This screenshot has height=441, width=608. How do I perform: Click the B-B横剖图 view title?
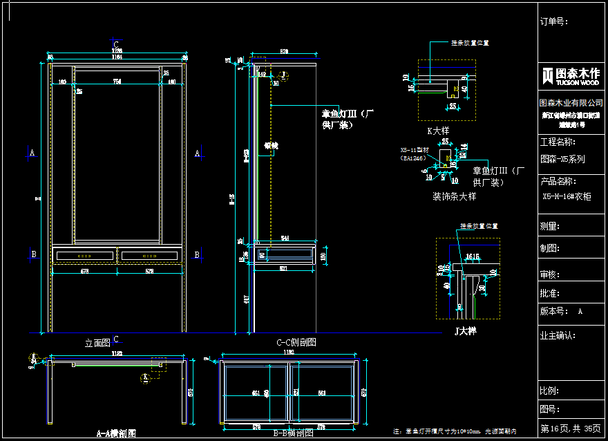click(x=294, y=433)
